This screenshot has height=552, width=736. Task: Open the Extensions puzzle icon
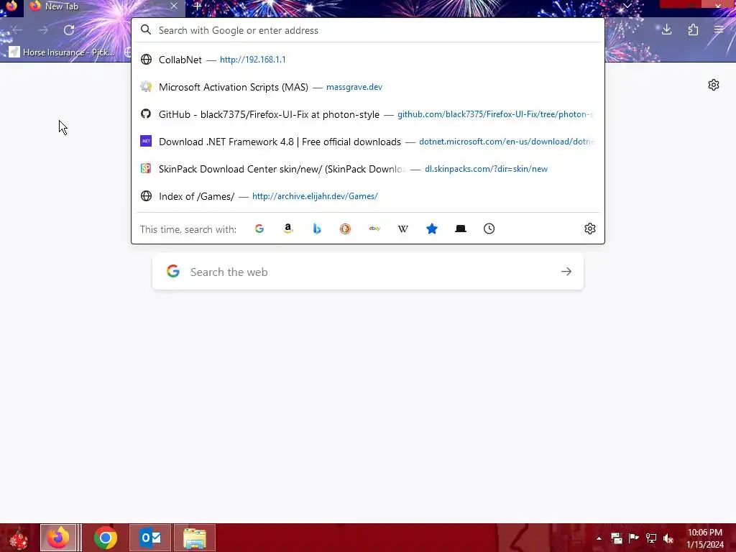693,30
